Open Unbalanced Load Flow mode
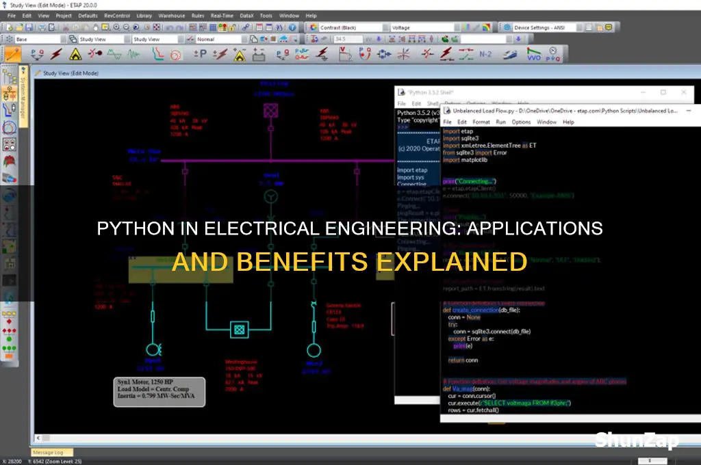The height and width of the screenshot is (465, 701). (x=283, y=55)
